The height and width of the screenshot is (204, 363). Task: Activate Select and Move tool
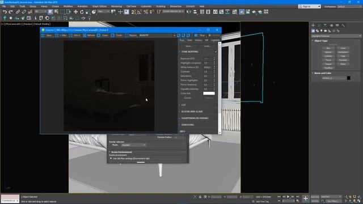(x=75, y=12)
